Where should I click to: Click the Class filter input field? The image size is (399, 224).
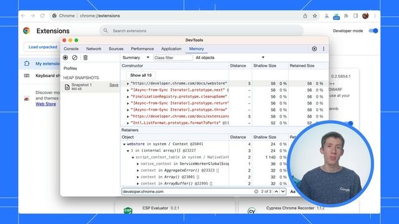pos(173,58)
